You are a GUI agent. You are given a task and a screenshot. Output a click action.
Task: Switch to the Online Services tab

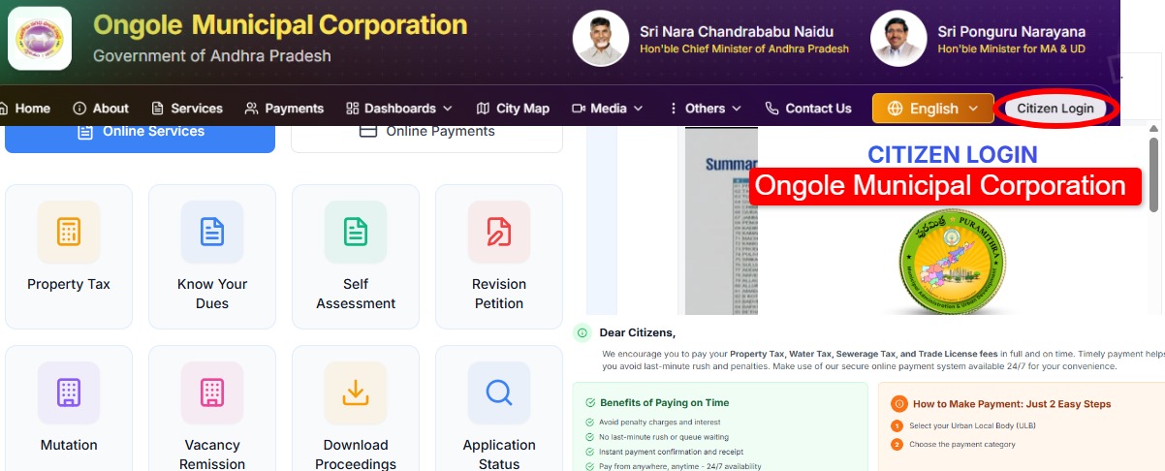pyautogui.click(x=140, y=132)
